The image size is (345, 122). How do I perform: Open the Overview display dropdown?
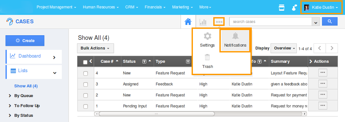click(x=284, y=48)
